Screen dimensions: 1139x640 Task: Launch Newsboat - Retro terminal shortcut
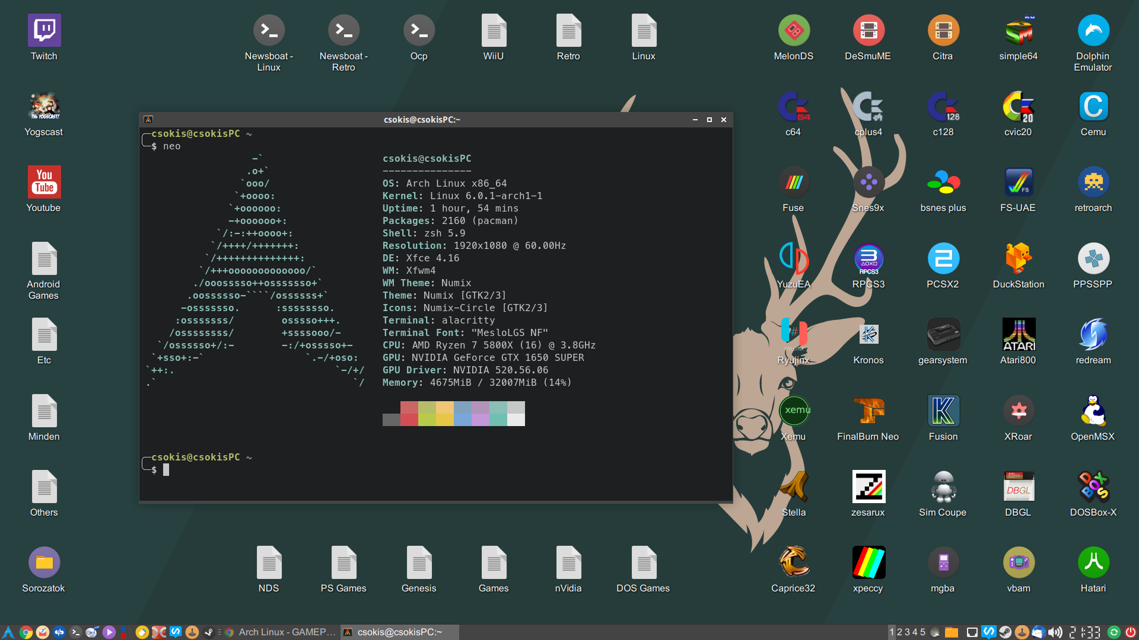[343, 31]
